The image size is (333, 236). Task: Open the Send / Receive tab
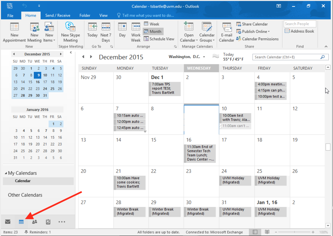click(x=58, y=15)
